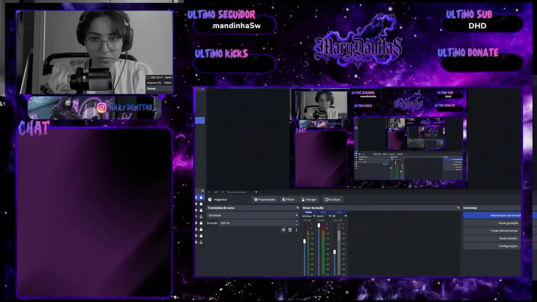Switch to the Global mixer tab
Image resolution: width=537 pixels, height=302 pixels.
click(308, 212)
